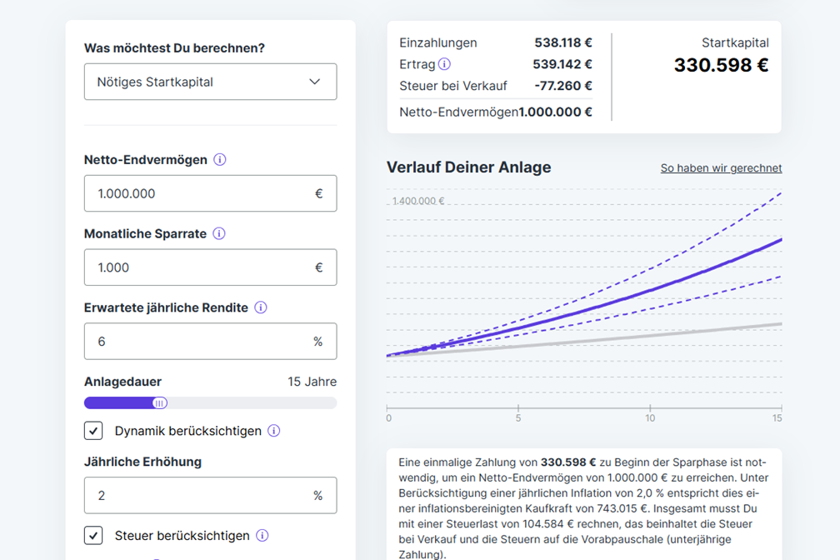Screen dimensions: 840x560
Task: Open the info icon beside Dynamik berücksichtigen
Action: (274, 431)
